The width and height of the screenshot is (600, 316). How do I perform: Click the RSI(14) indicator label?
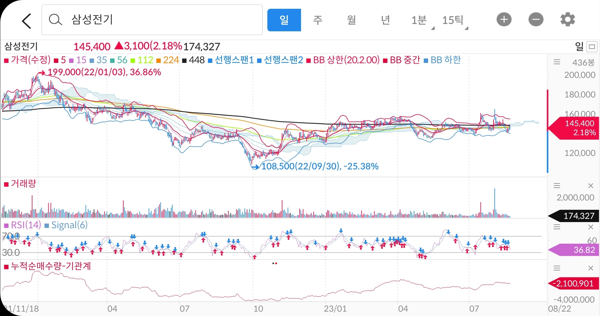(x=22, y=225)
